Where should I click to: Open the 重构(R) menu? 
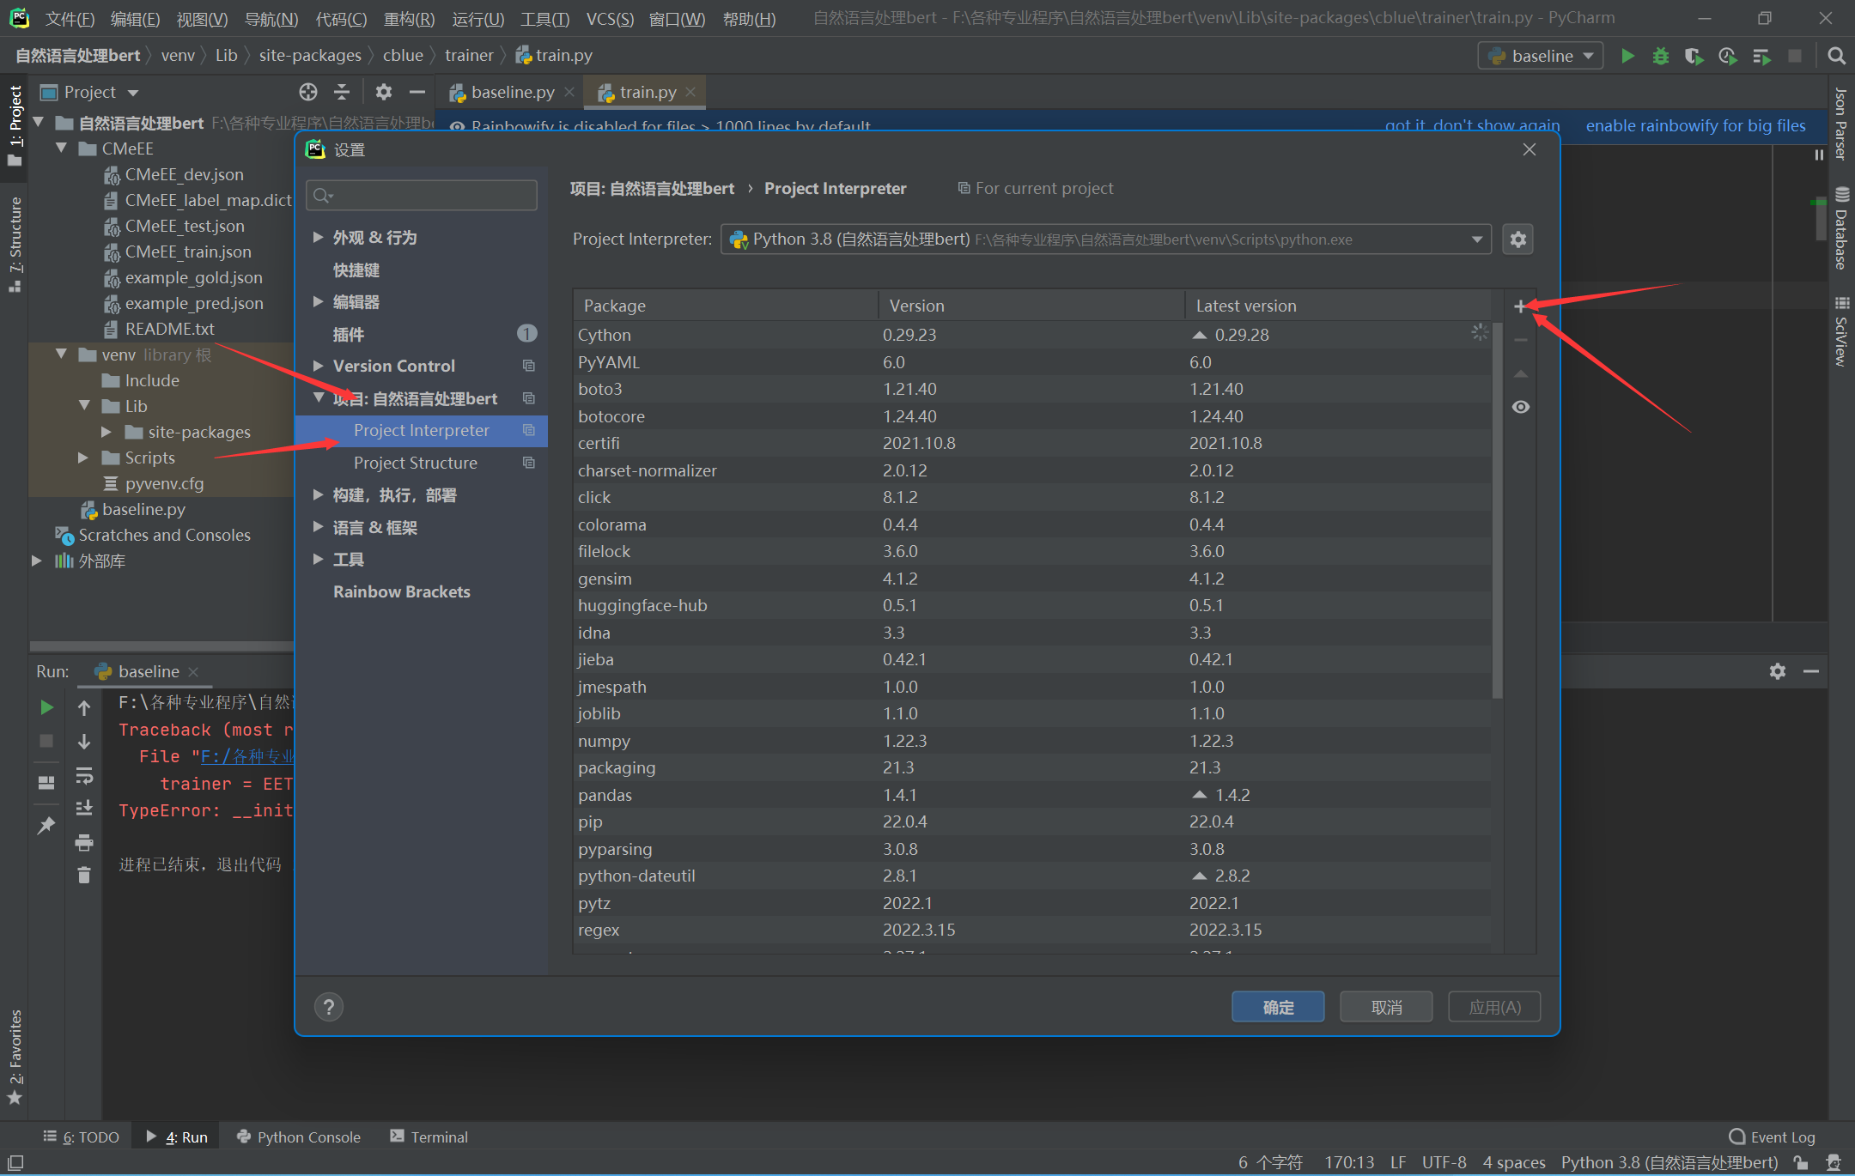(x=409, y=19)
